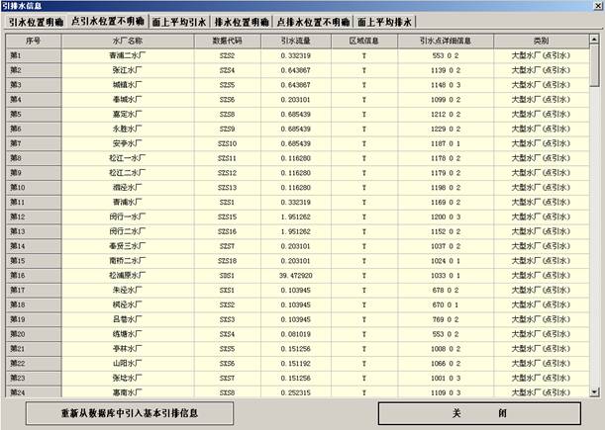The image size is (605, 430).
Task: Click the 类别 column header
Action: [540, 41]
